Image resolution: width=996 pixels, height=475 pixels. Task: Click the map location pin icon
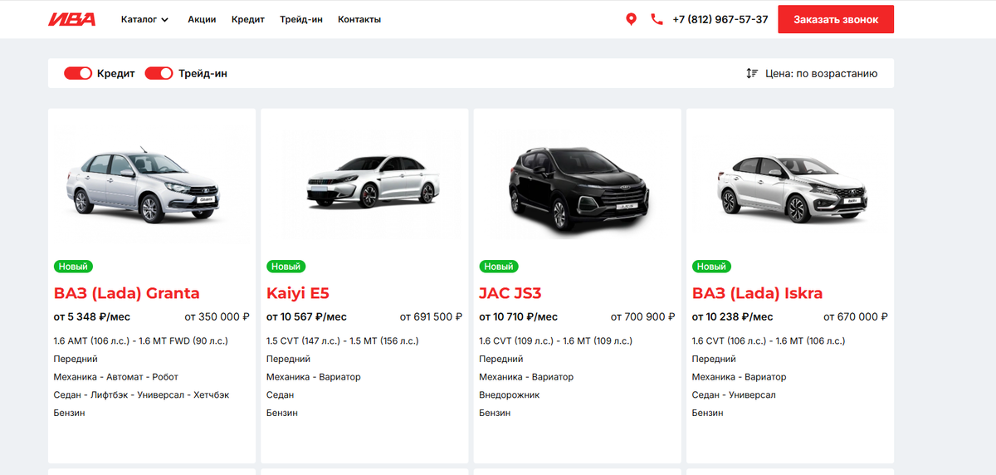tap(631, 19)
